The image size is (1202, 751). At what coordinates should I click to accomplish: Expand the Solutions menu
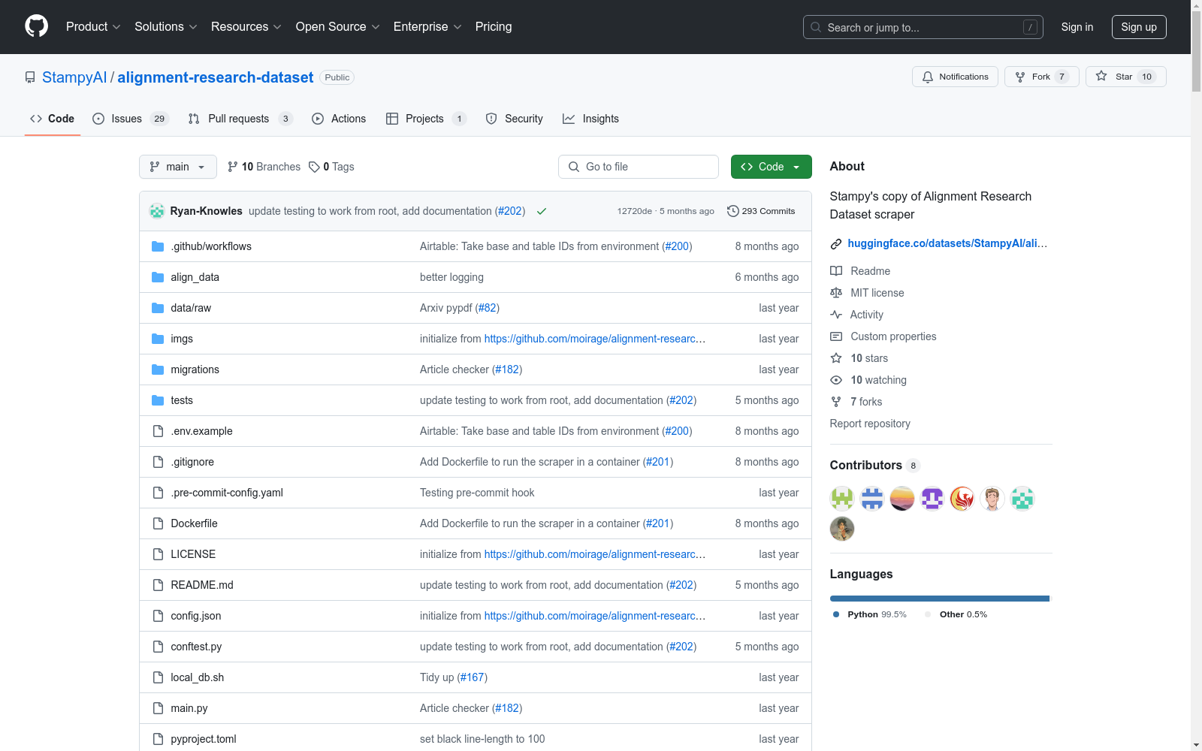(166, 27)
